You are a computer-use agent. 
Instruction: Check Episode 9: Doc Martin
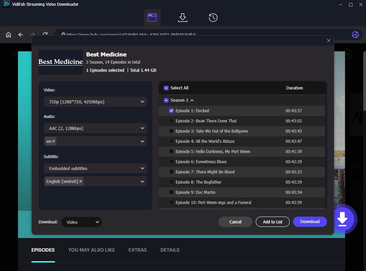click(171, 192)
